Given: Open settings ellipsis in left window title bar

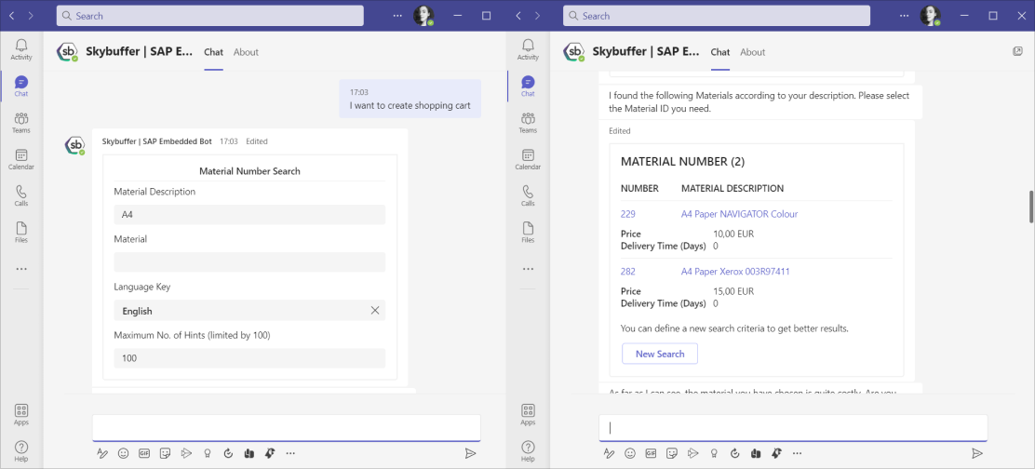Looking at the screenshot, I should 397,16.
